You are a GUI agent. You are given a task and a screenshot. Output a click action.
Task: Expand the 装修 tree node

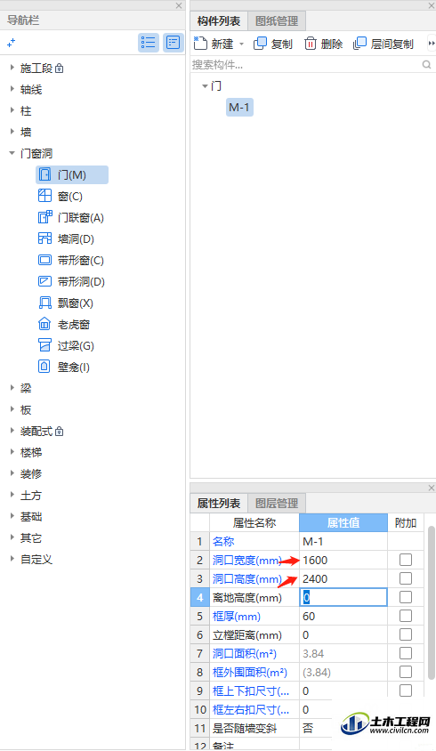12,473
